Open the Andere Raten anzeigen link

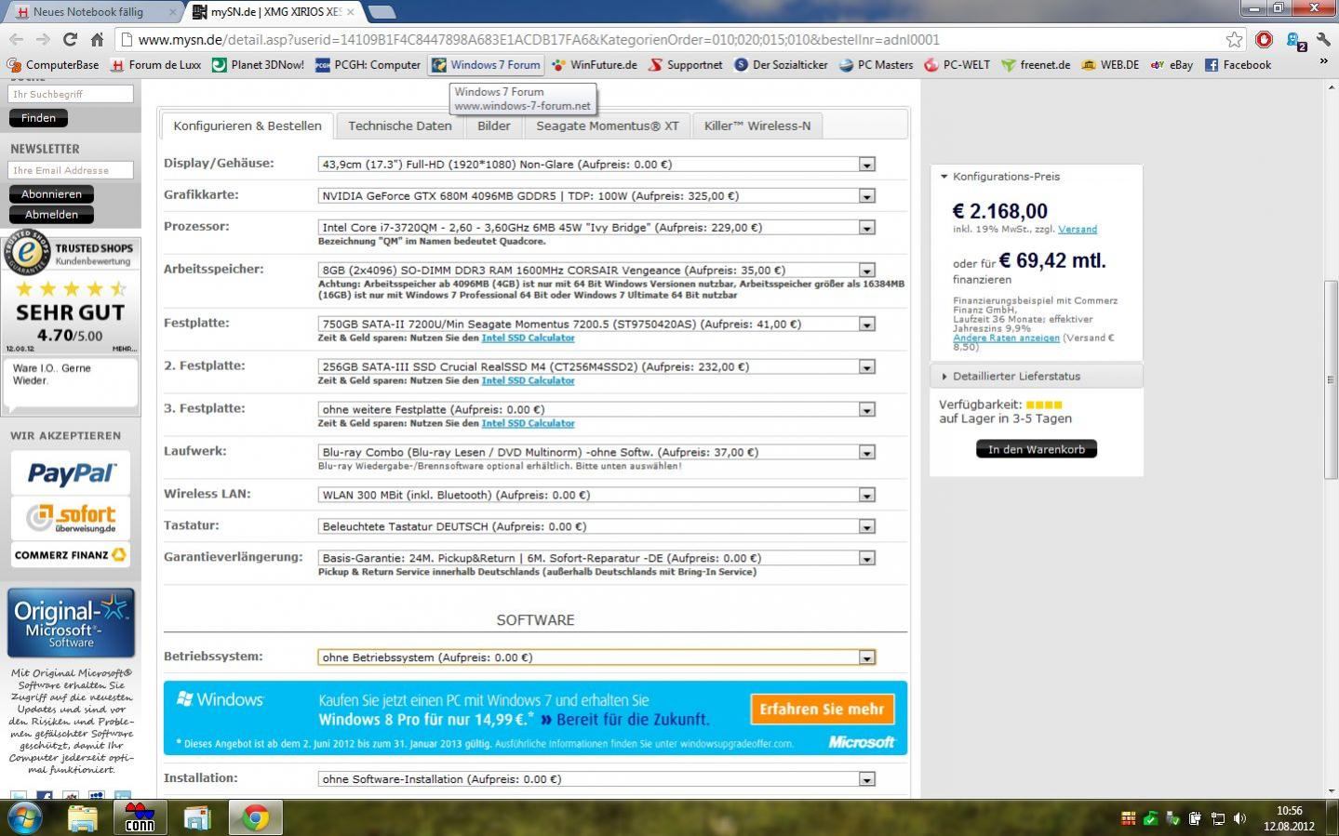coord(1006,338)
